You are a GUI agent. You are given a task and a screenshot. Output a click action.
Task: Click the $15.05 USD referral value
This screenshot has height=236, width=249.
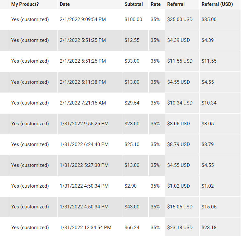click(x=180, y=207)
